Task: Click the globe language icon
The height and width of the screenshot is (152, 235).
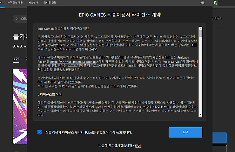Action: click(202, 3)
